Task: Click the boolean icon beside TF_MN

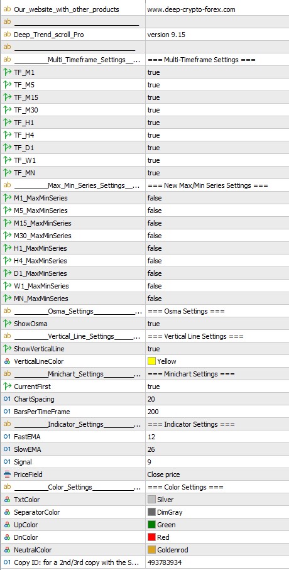Action: click(x=8, y=173)
